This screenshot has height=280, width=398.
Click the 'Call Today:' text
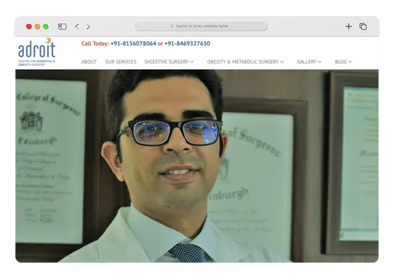click(96, 44)
